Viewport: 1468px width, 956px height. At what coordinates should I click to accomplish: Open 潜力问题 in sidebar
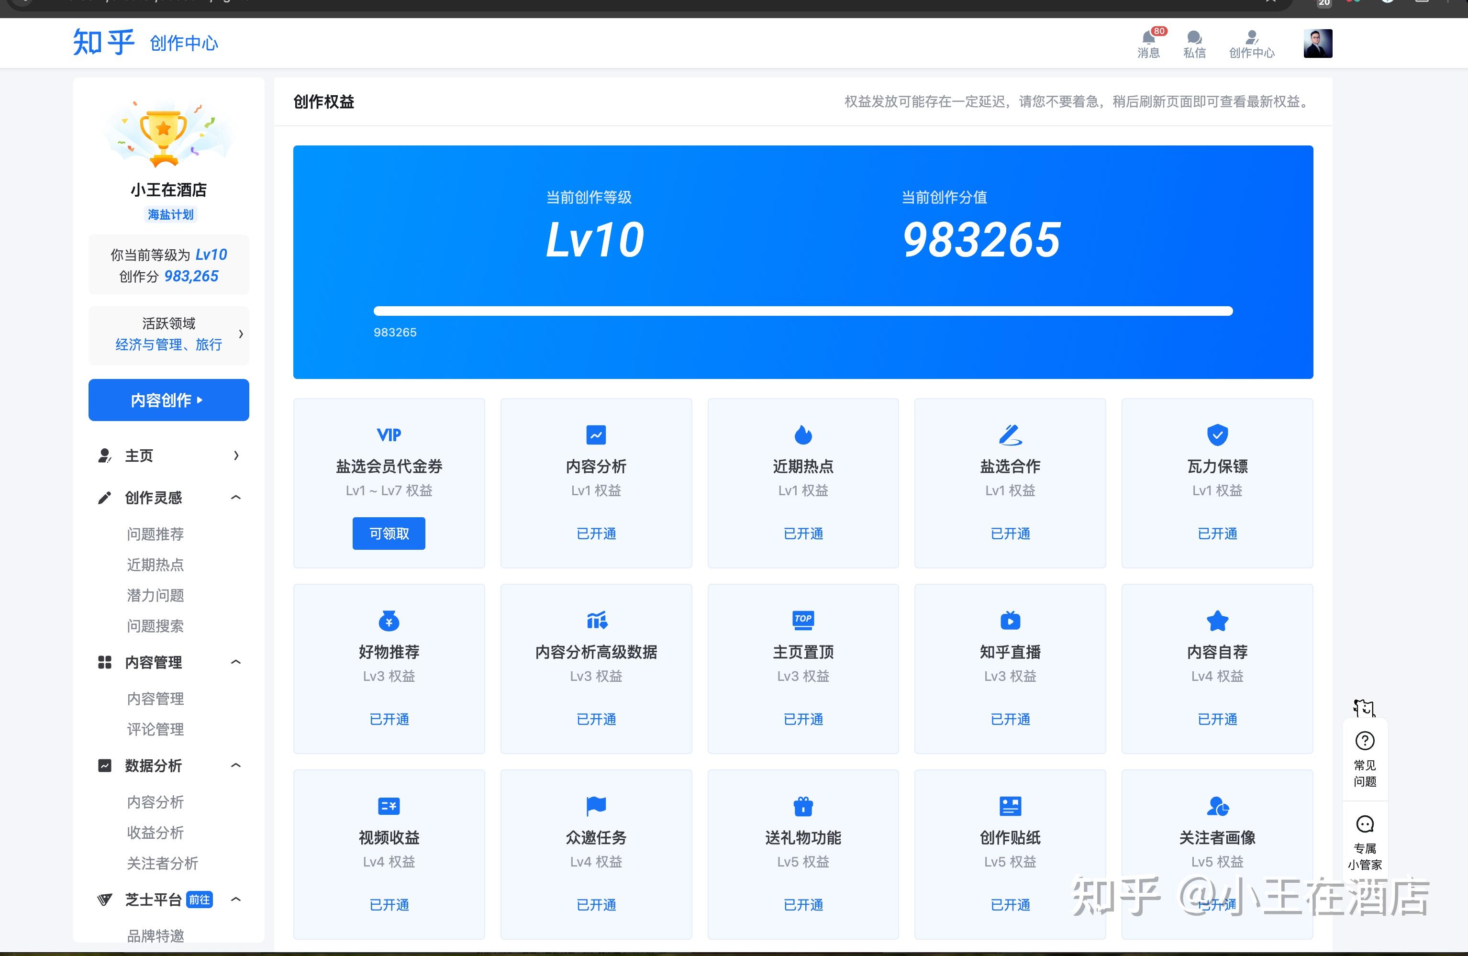pos(156,595)
